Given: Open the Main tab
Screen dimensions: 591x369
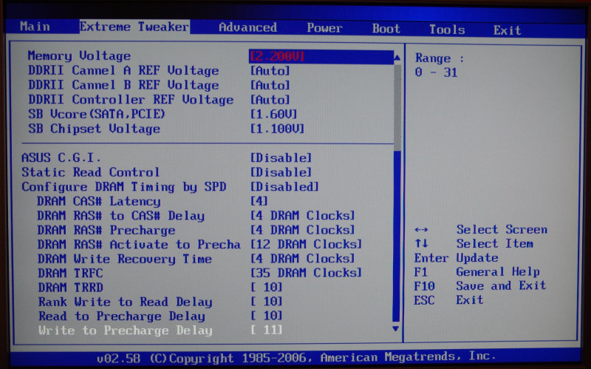Looking at the screenshot, I should tap(35, 27).
